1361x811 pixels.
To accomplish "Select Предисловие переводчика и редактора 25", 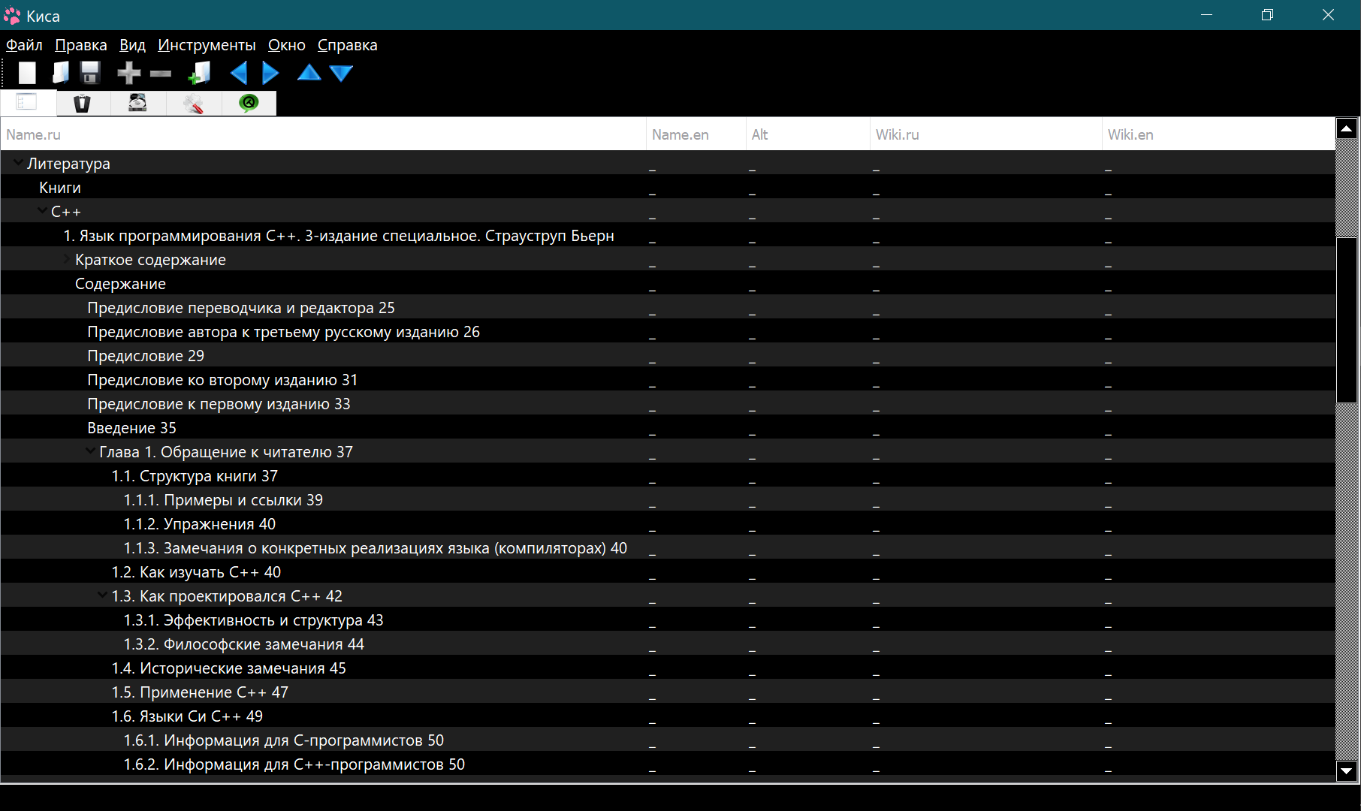I will click(668, 307).
